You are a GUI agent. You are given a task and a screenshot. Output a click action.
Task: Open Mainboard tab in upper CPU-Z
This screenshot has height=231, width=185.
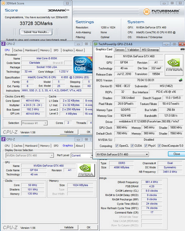pyautogui.click(x=31, y=50)
